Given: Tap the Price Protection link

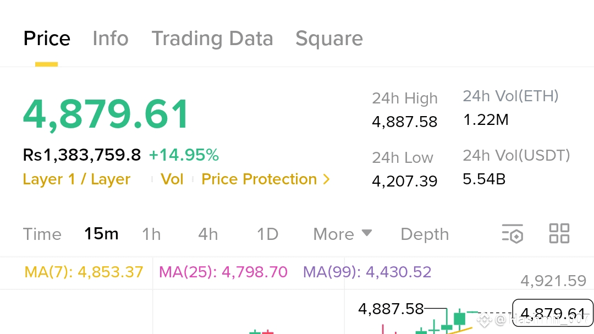Looking at the screenshot, I should point(259,179).
